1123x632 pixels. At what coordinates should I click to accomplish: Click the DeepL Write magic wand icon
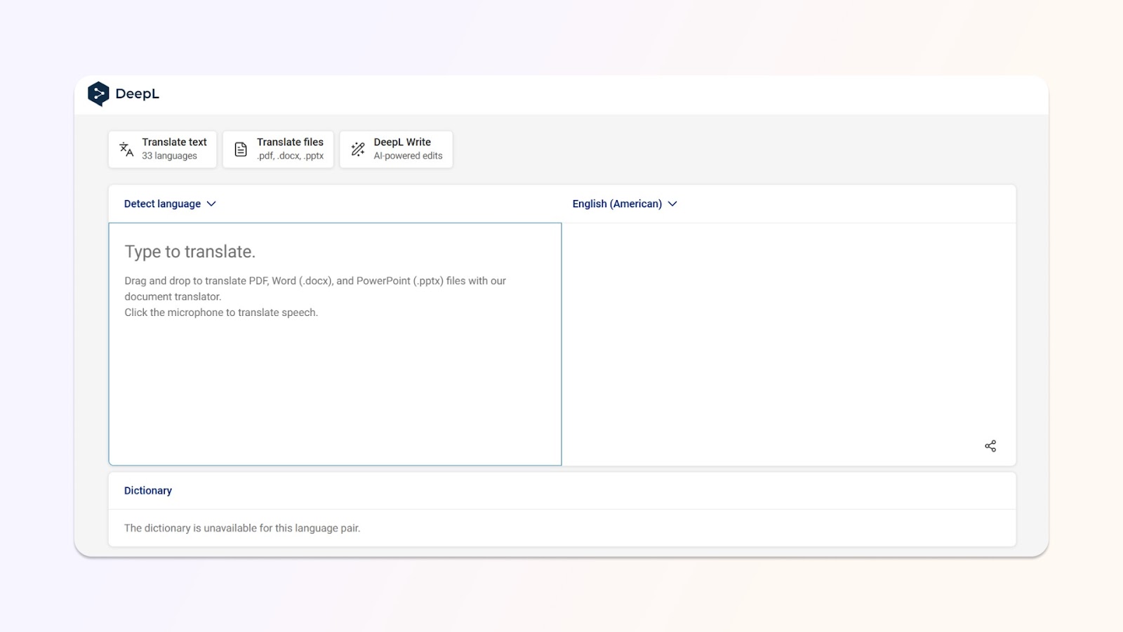coord(358,149)
